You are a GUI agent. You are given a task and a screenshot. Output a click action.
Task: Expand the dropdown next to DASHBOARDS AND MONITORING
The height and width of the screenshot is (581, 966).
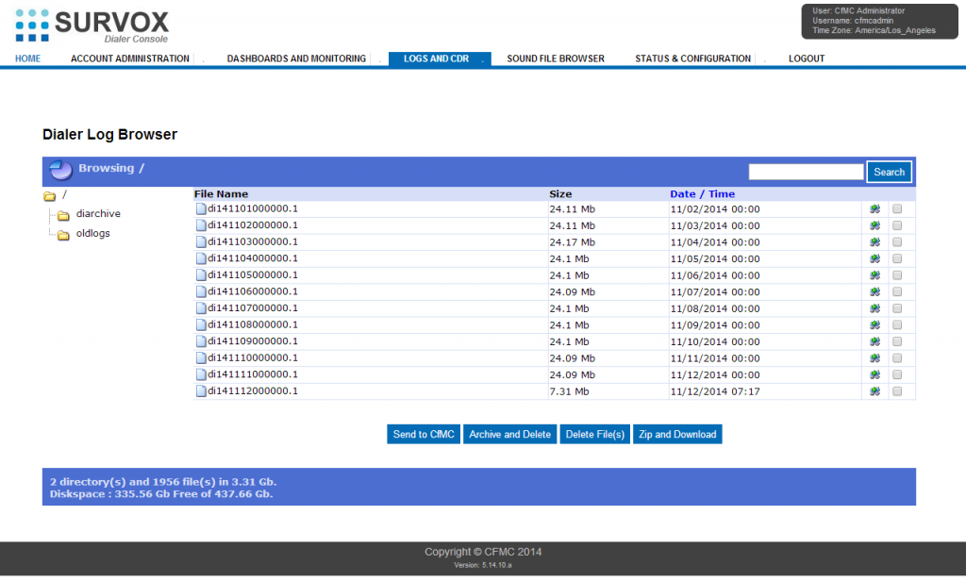[x=378, y=58]
